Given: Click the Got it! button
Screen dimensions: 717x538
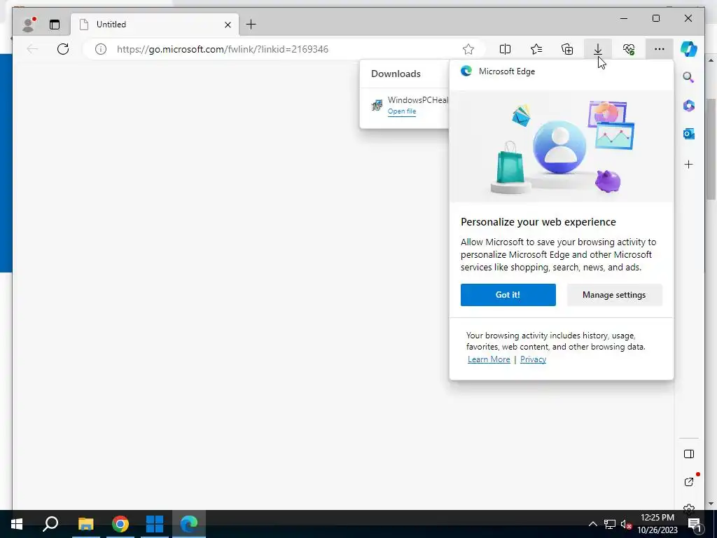Looking at the screenshot, I should coord(508,295).
